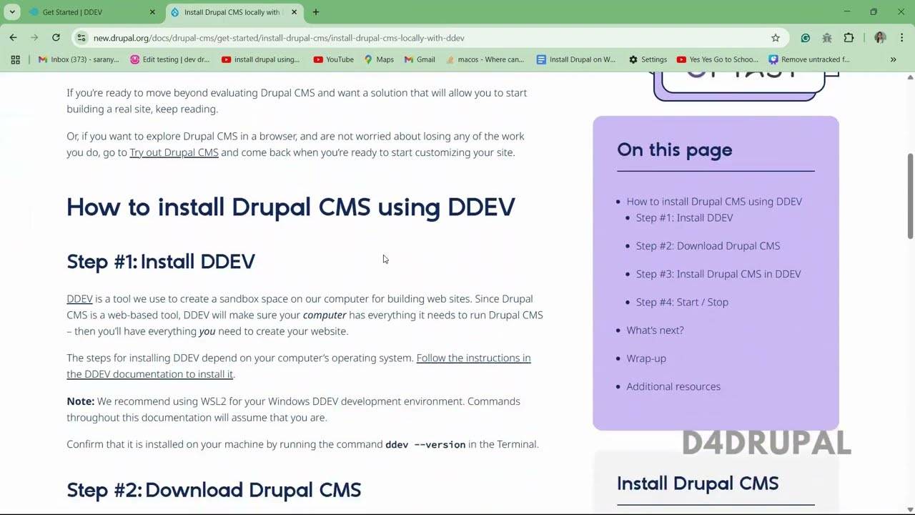Open the Extensions puzzle icon
The height and width of the screenshot is (515, 915).
[849, 38]
